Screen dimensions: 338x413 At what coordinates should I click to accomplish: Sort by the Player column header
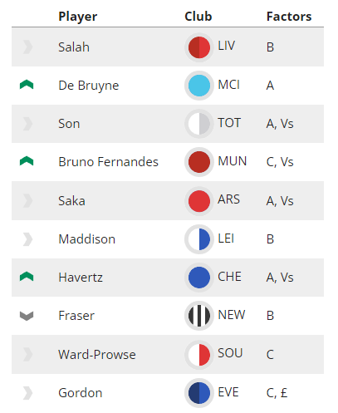pos(78,17)
